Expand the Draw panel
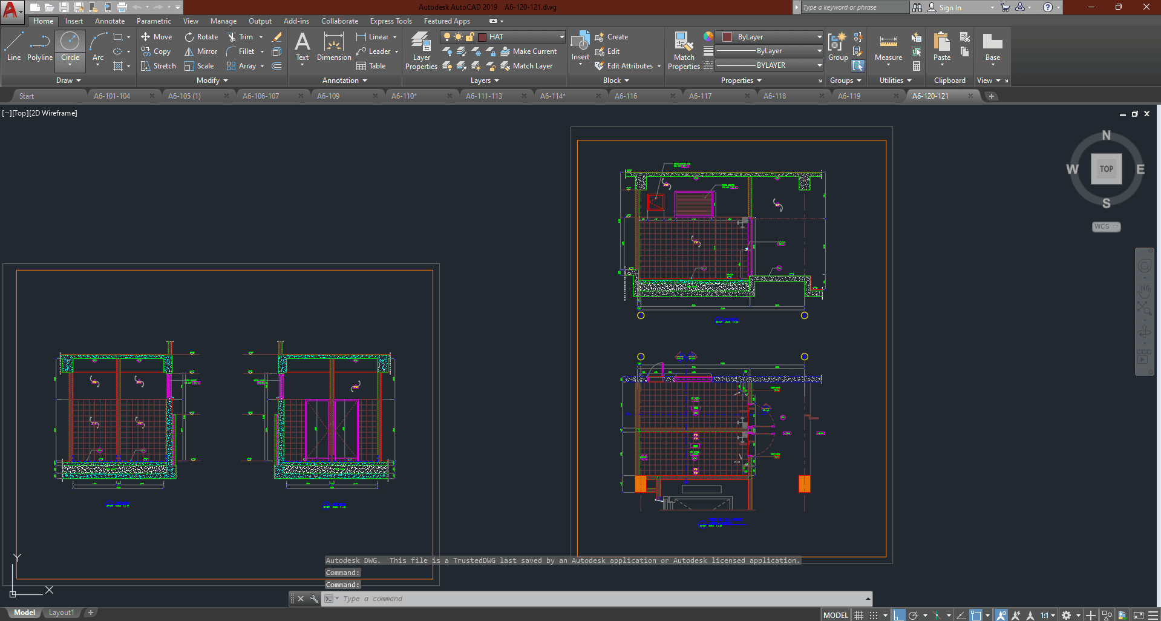Screen dimensions: 1161x621 tap(68, 80)
